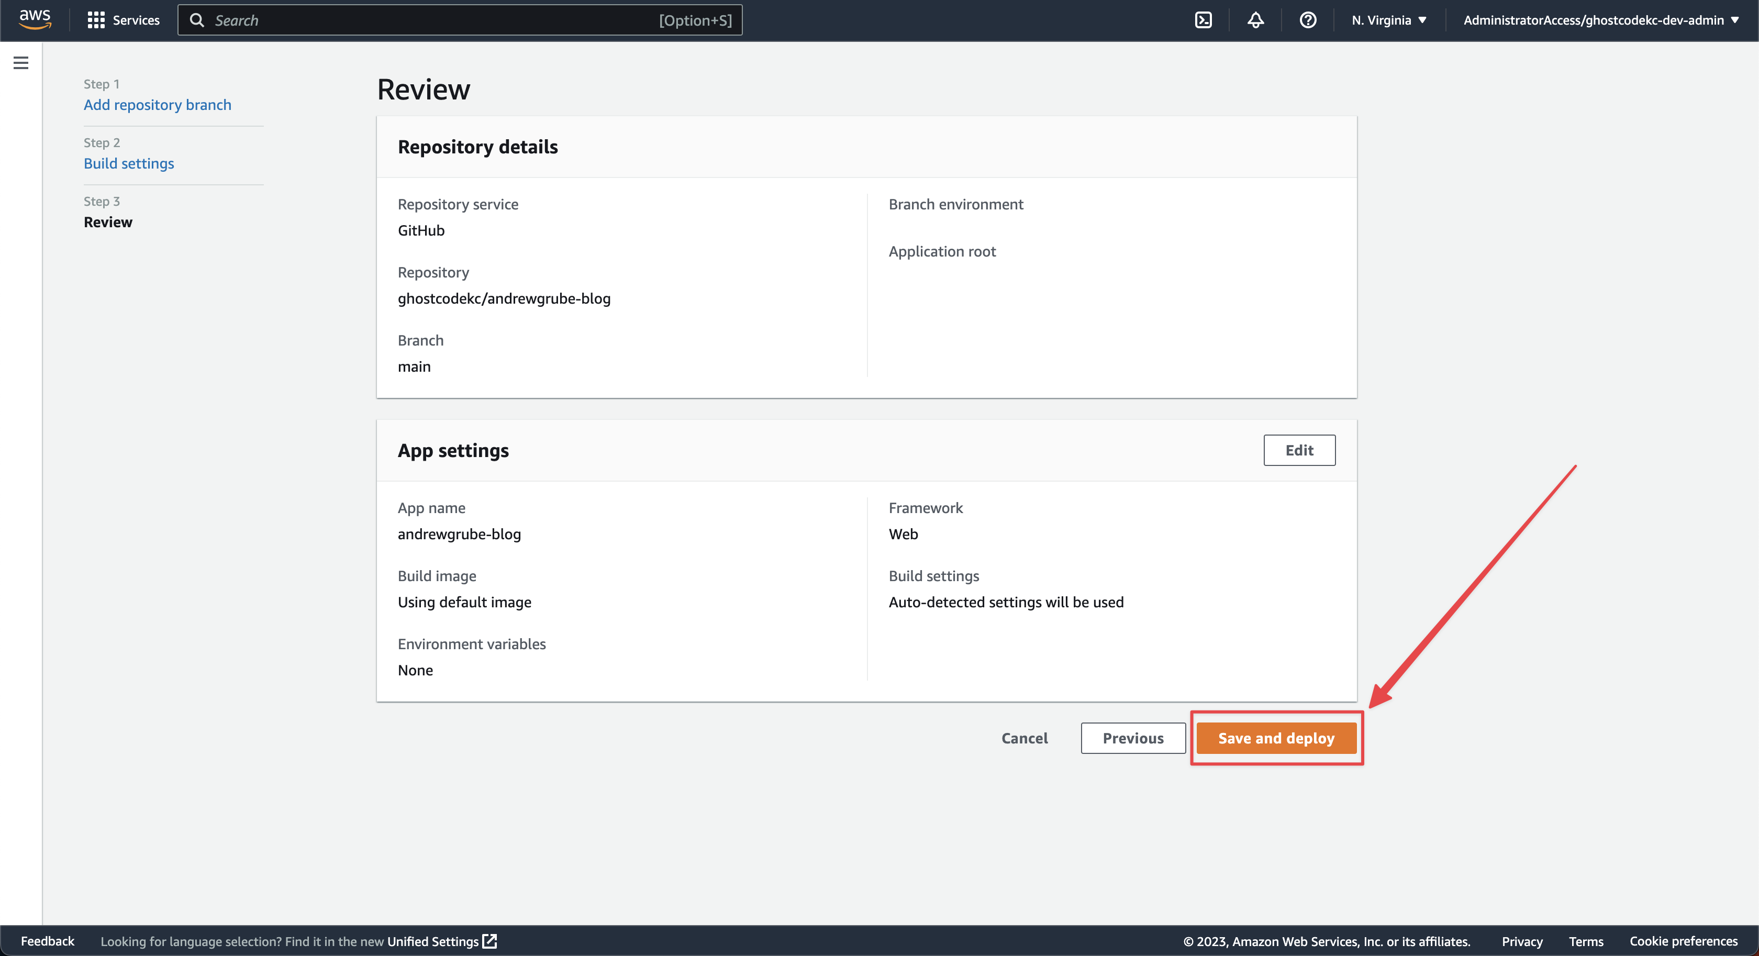The width and height of the screenshot is (1759, 956).
Task: Select the GitHub repository service value
Action: [420, 230]
